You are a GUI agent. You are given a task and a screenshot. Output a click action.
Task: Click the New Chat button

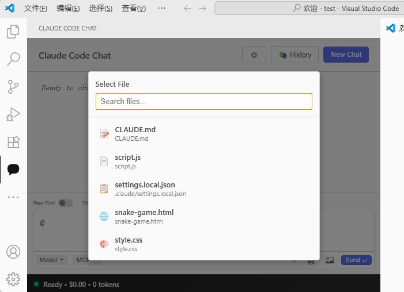[x=346, y=55]
